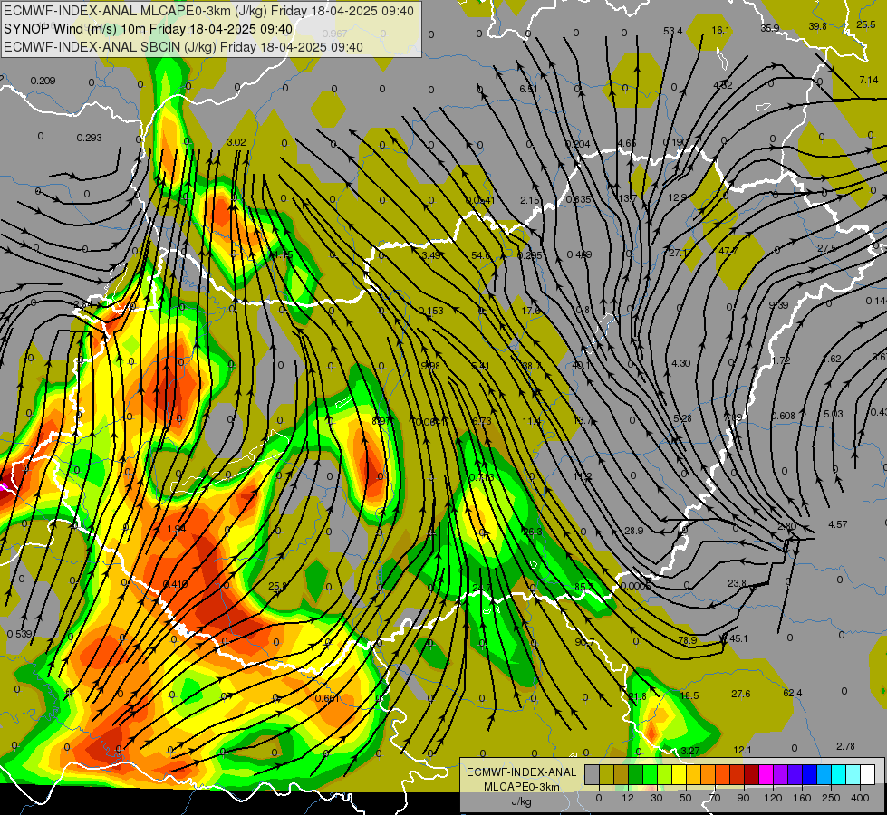887x815 pixels.
Task: Click the map value '53.4'
Action: [x=673, y=31]
